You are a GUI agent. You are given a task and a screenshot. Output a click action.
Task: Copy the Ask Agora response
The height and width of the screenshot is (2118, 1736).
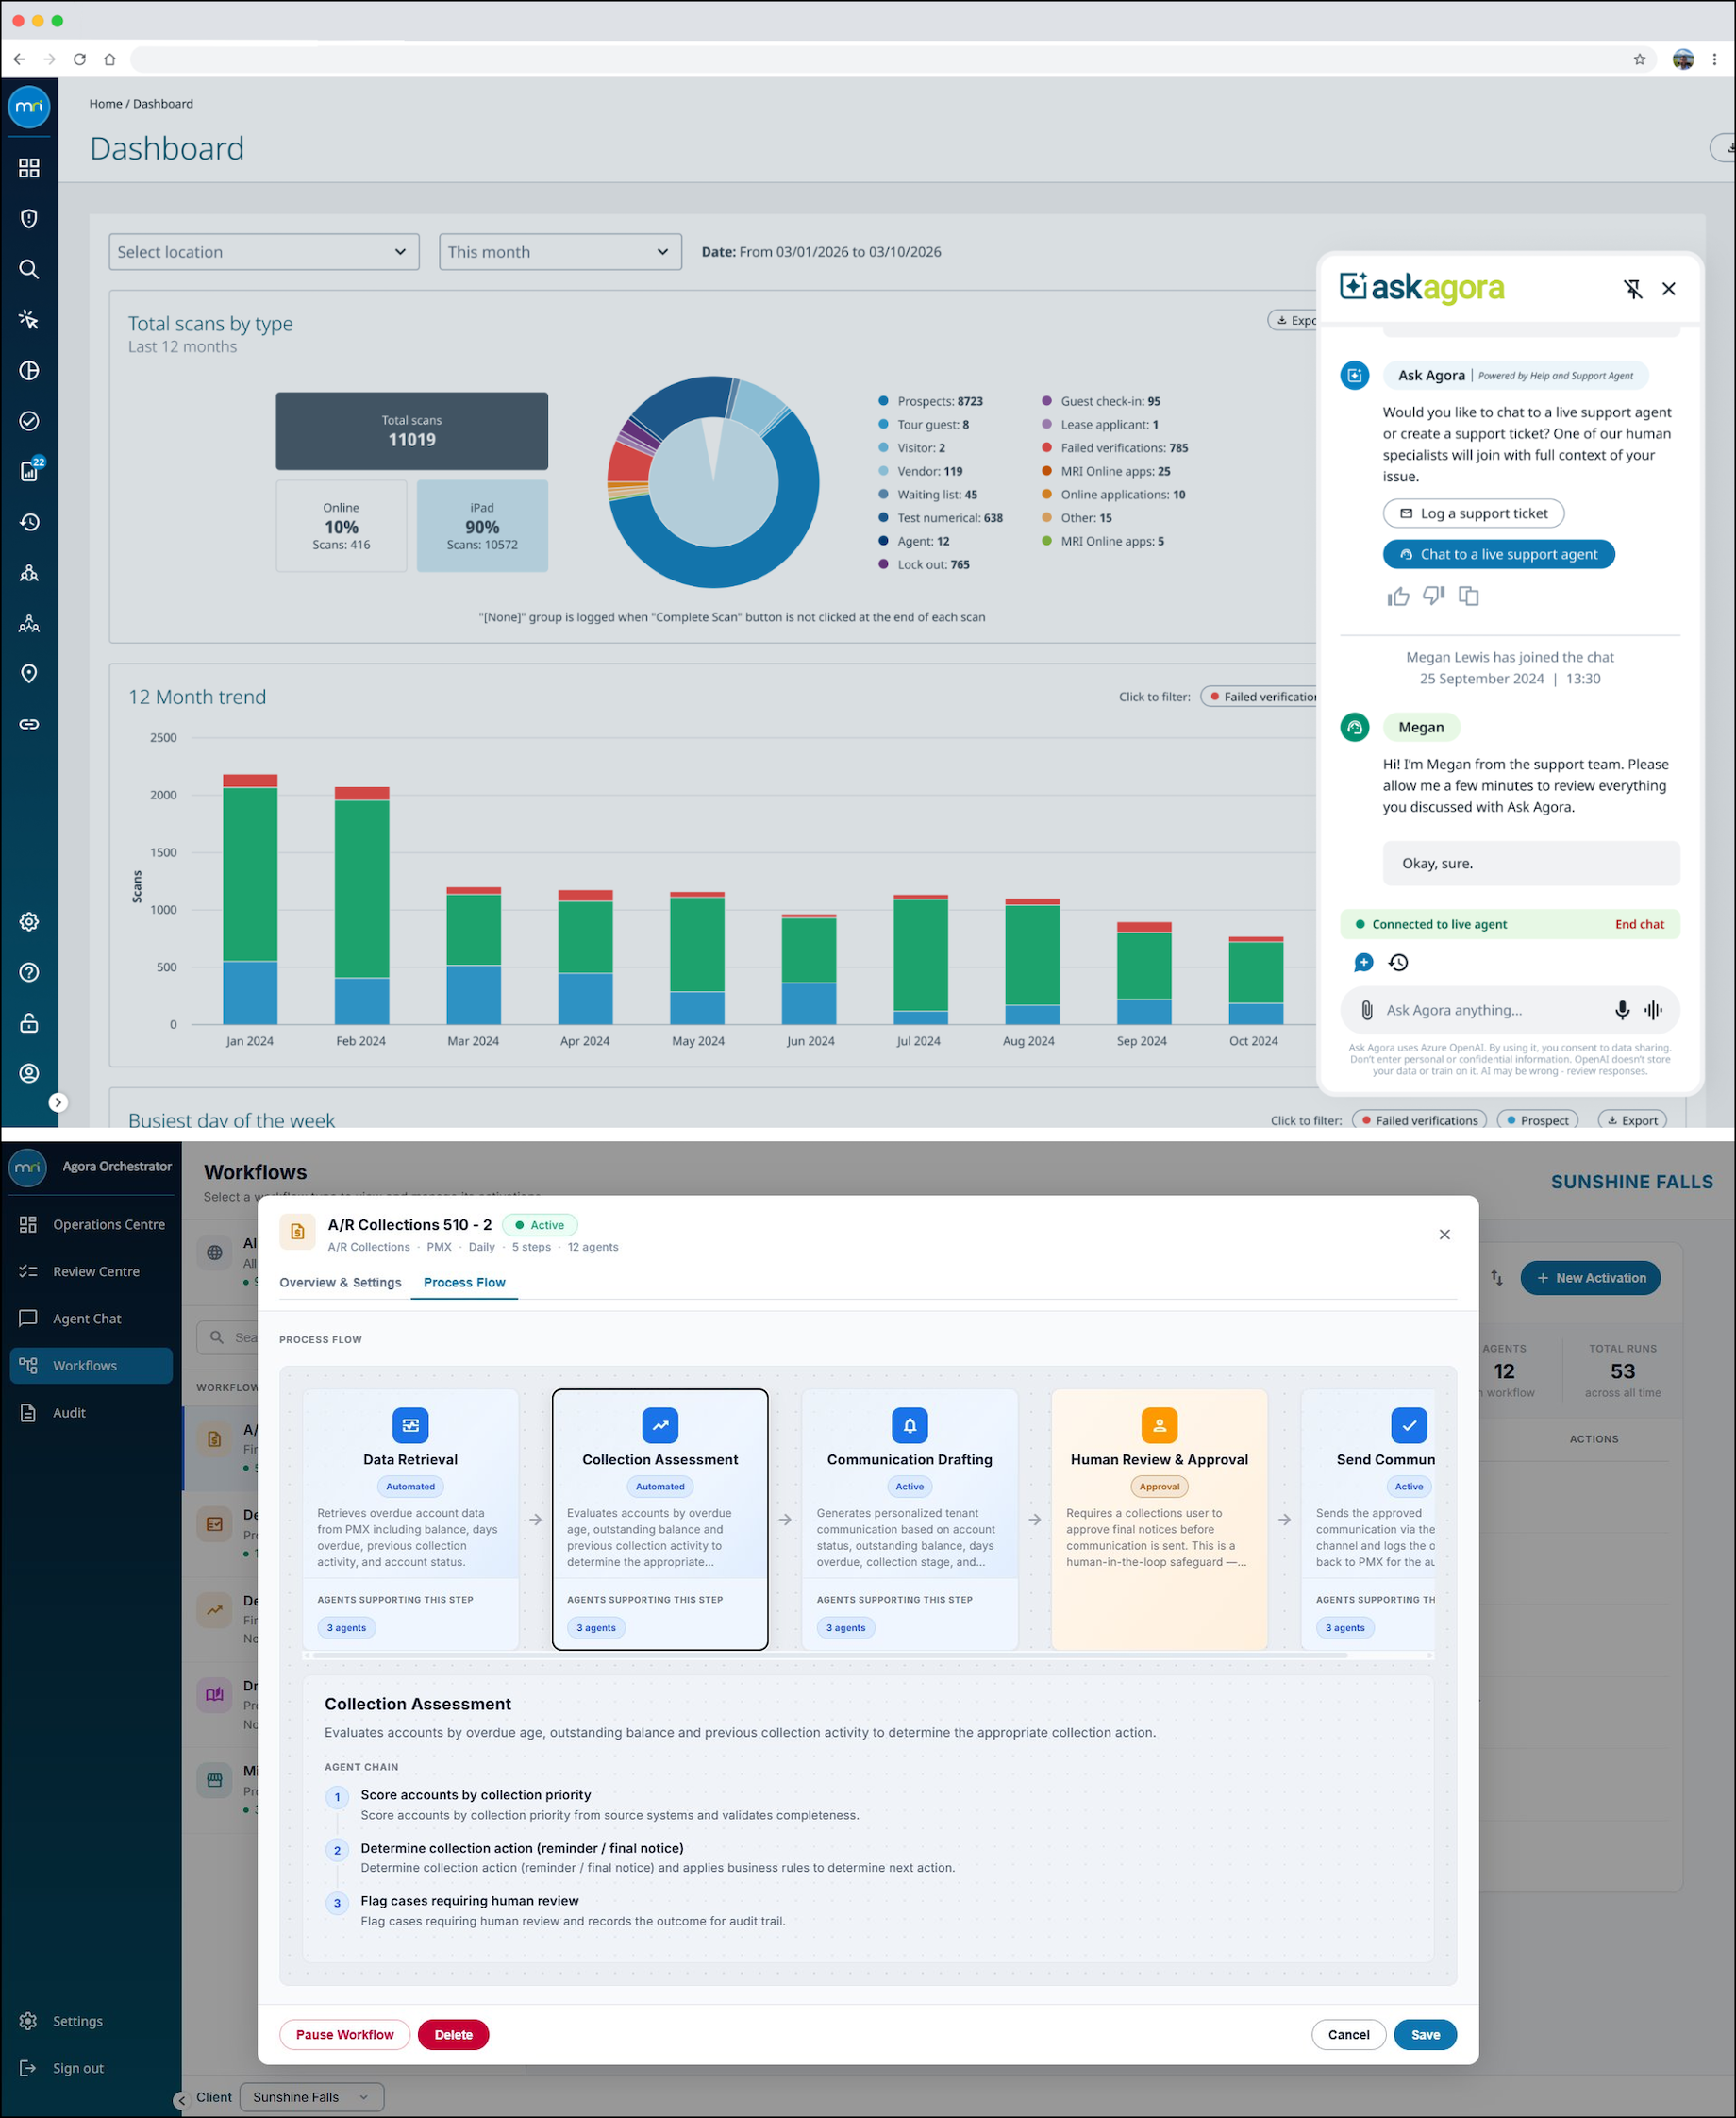(x=1468, y=597)
